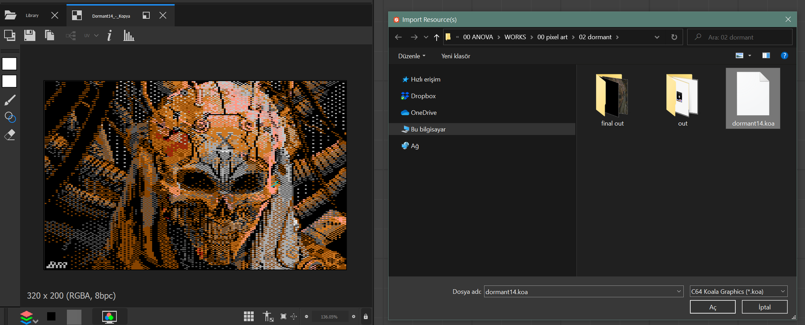Open the view options dropdown arrow
Image resolution: width=805 pixels, height=325 pixels.
pos(750,55)
